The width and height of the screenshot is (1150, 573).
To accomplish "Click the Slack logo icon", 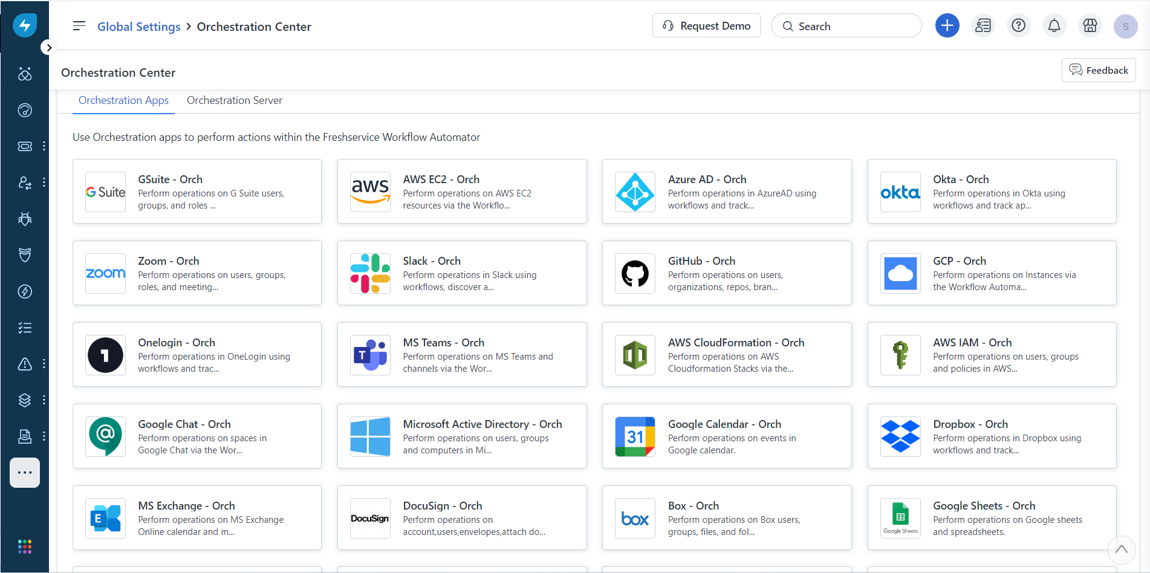I will pyautogui.click(x=370, y=273).
